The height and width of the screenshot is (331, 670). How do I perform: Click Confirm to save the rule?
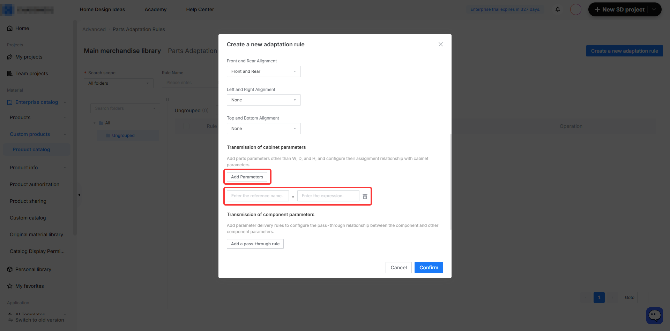click(x=429, y=268)
